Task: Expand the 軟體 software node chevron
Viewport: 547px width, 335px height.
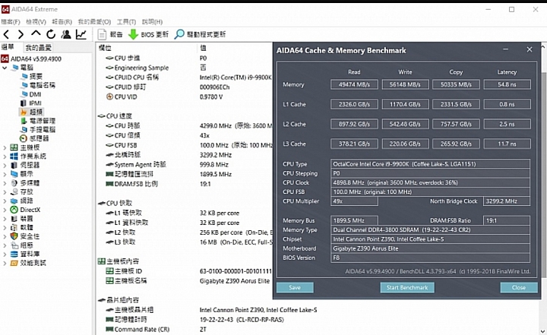Action: coord(5,228)
